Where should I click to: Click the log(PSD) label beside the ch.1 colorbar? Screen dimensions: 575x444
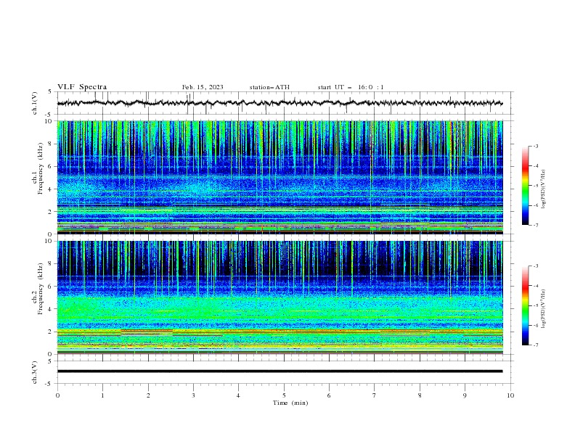(x=544, y=189)
